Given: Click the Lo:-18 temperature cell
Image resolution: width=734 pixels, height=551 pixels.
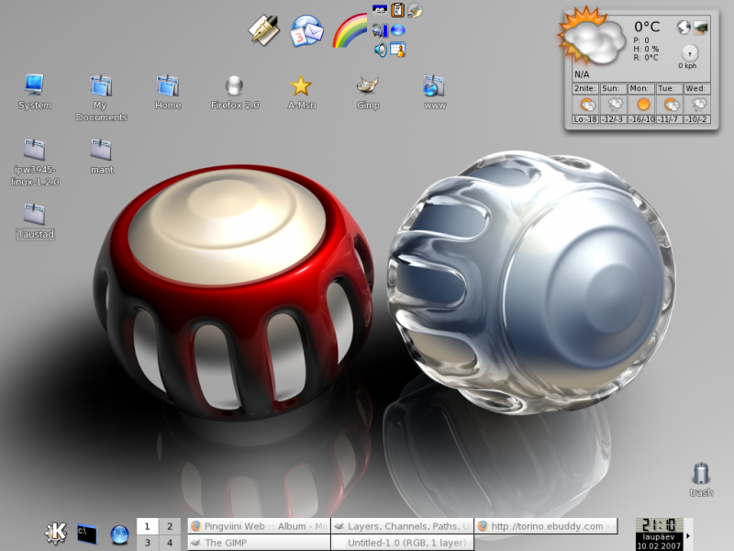Looking at the screenshot, I should pyautogui.click(x=585, y=119).
